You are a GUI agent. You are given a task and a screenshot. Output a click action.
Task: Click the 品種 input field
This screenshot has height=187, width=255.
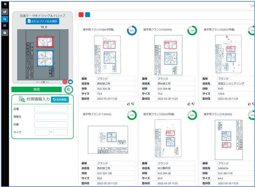[51, 109]
